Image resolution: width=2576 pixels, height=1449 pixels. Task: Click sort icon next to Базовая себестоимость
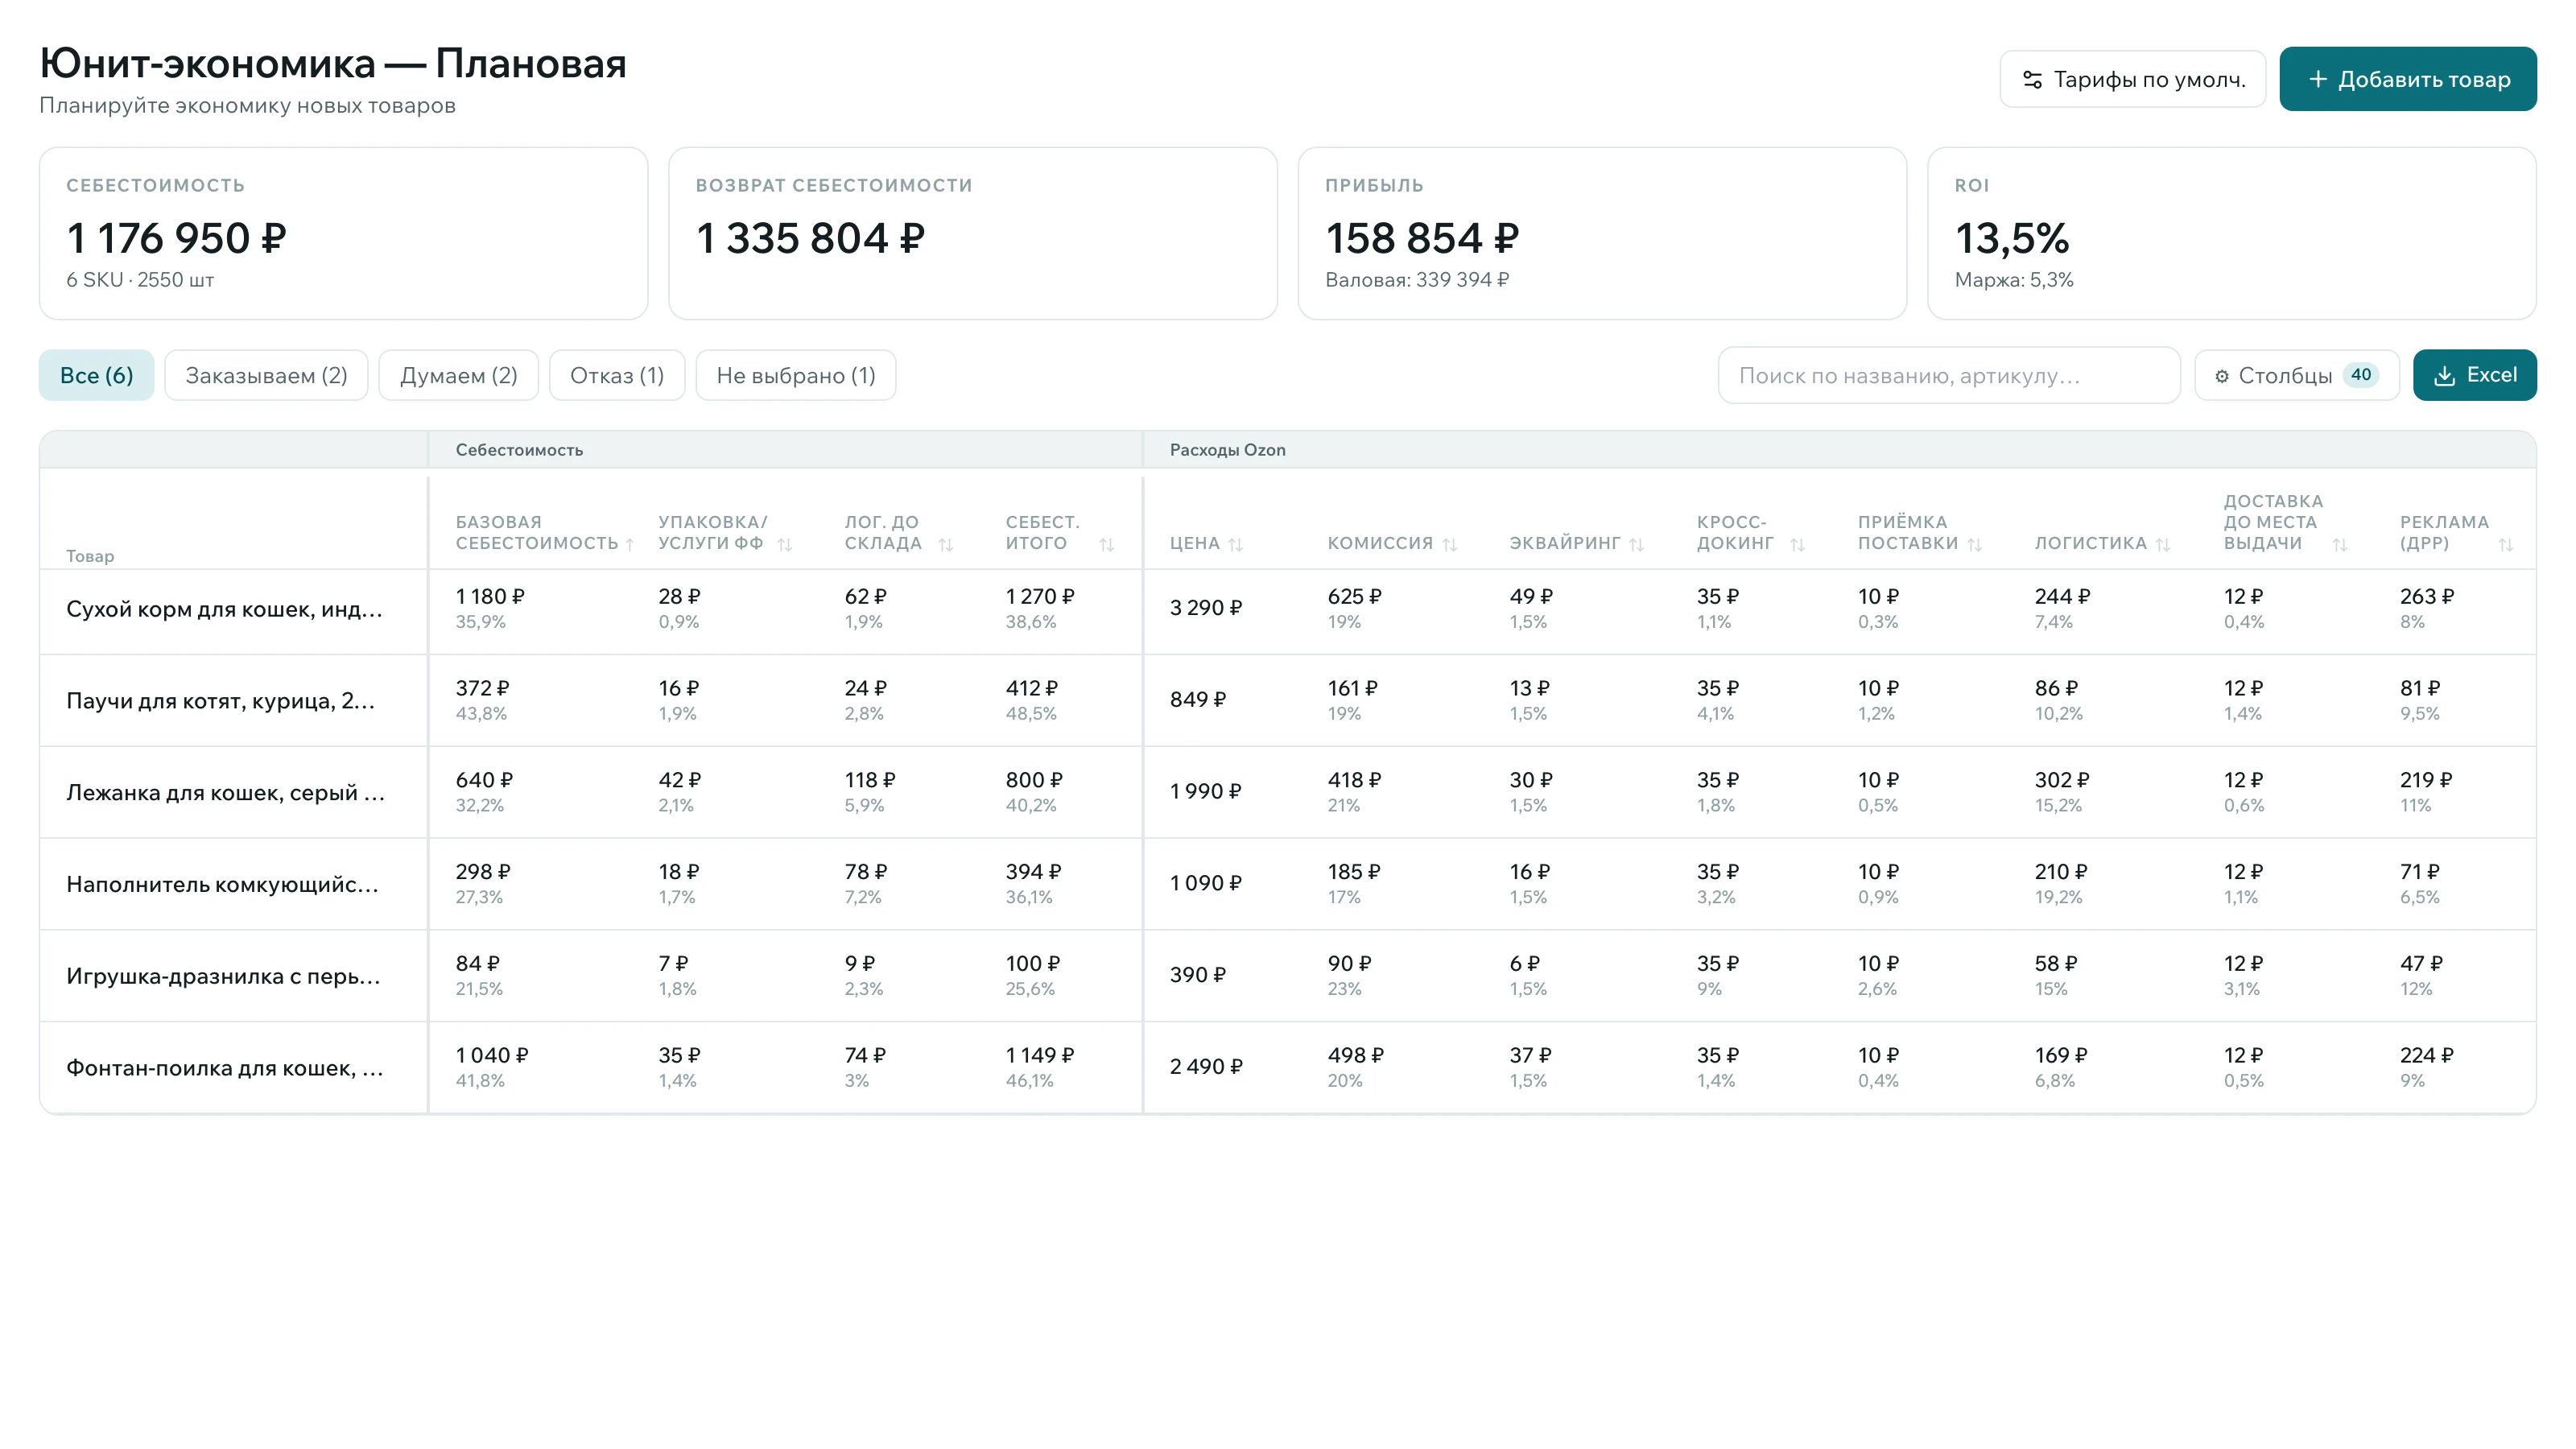630,545
